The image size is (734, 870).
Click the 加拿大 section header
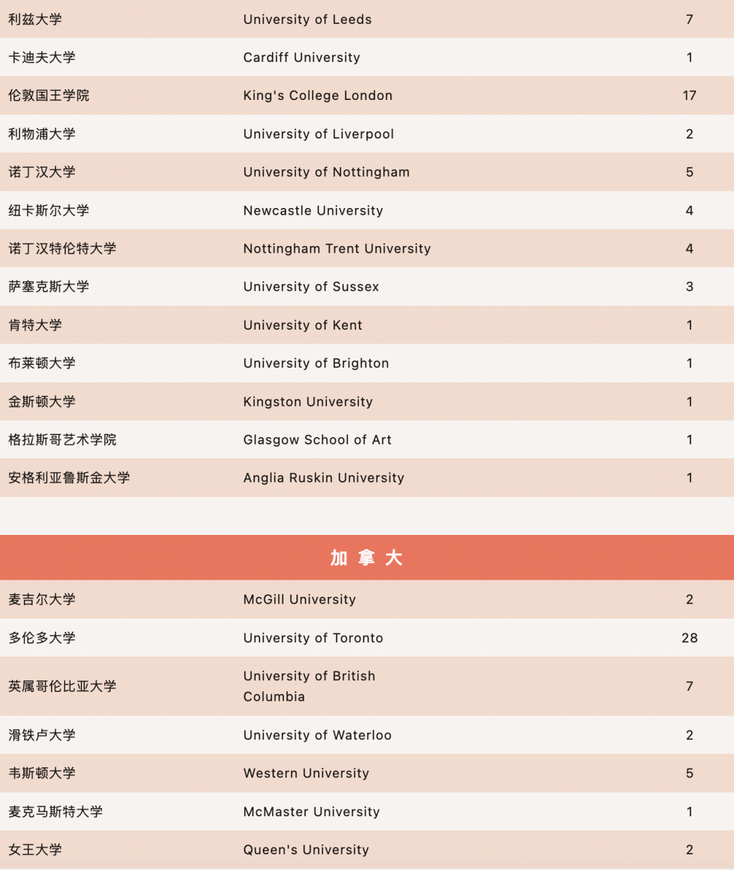point(367,557)
